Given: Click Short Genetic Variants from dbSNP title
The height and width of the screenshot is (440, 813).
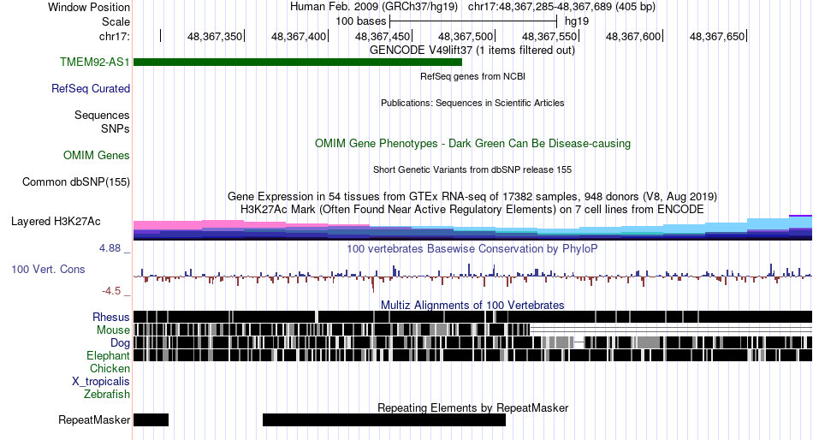Looking at the screenshot, I should (x=472, y=169).
